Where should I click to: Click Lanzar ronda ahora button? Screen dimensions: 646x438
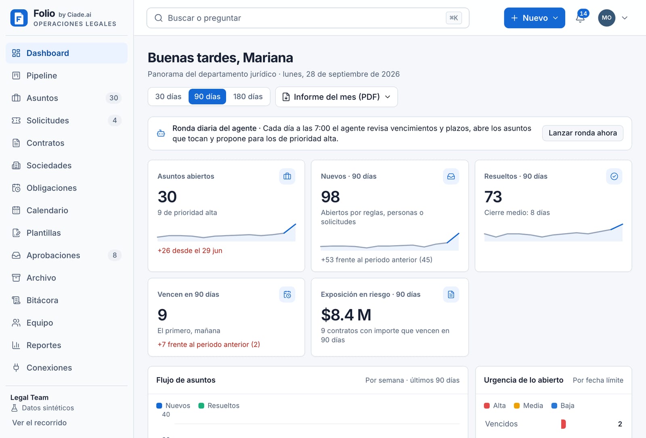(x=583, y=133)
